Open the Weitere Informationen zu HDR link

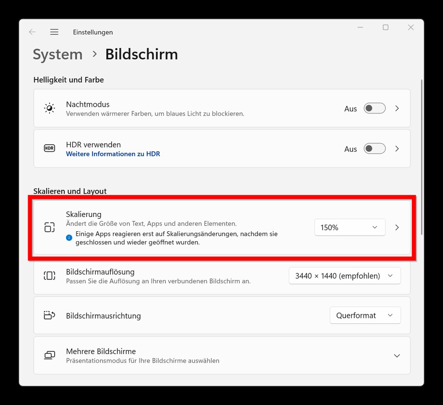click(x=113, y=154)
